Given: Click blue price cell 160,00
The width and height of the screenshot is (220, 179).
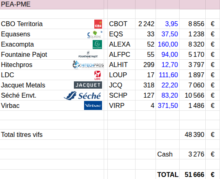Looking at the screenshot, I should click(167, 44).
